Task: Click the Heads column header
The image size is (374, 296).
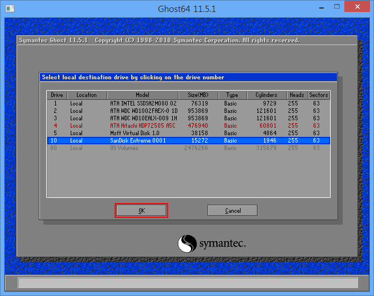Action: pos(297,95)
